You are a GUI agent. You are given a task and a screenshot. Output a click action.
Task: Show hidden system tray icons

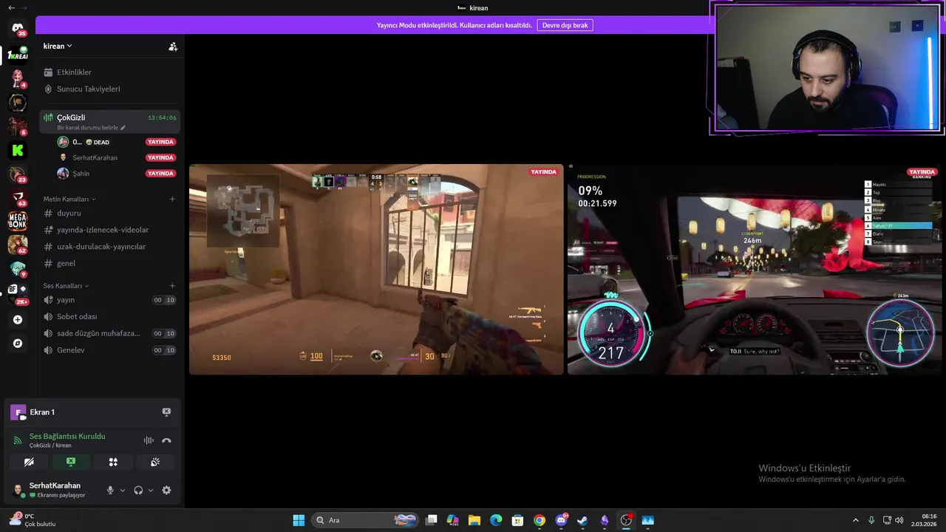(x=856, y=520)
